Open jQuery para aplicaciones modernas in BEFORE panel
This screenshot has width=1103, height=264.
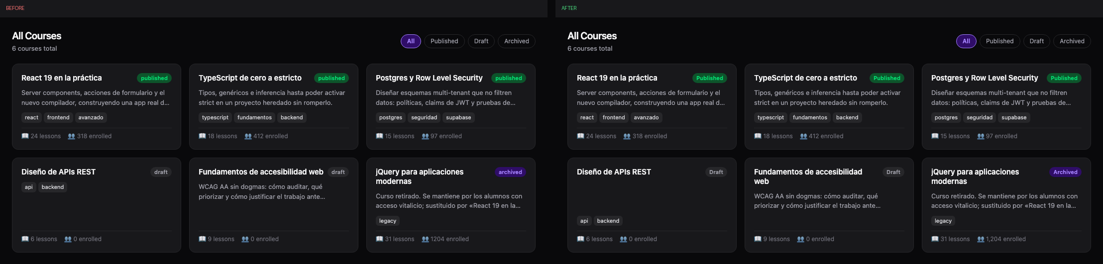tap(420, 176)
